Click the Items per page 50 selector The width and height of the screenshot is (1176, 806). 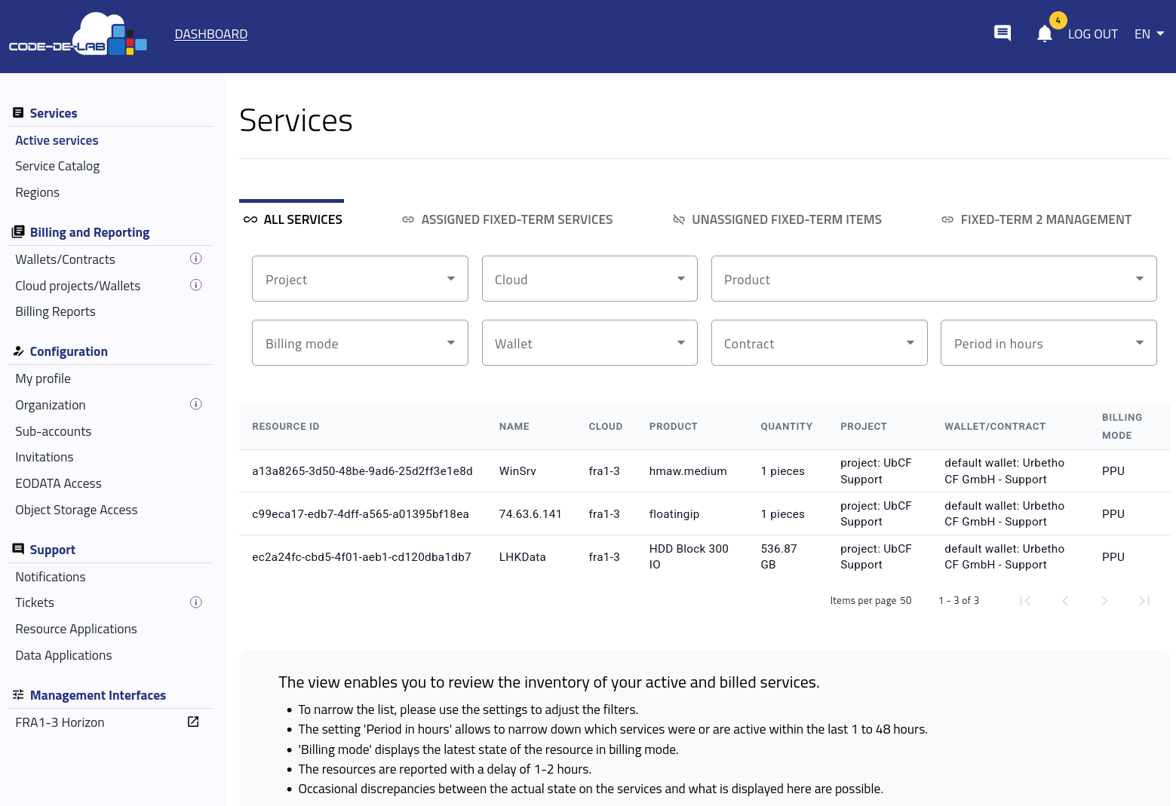[x=870, y=601]
